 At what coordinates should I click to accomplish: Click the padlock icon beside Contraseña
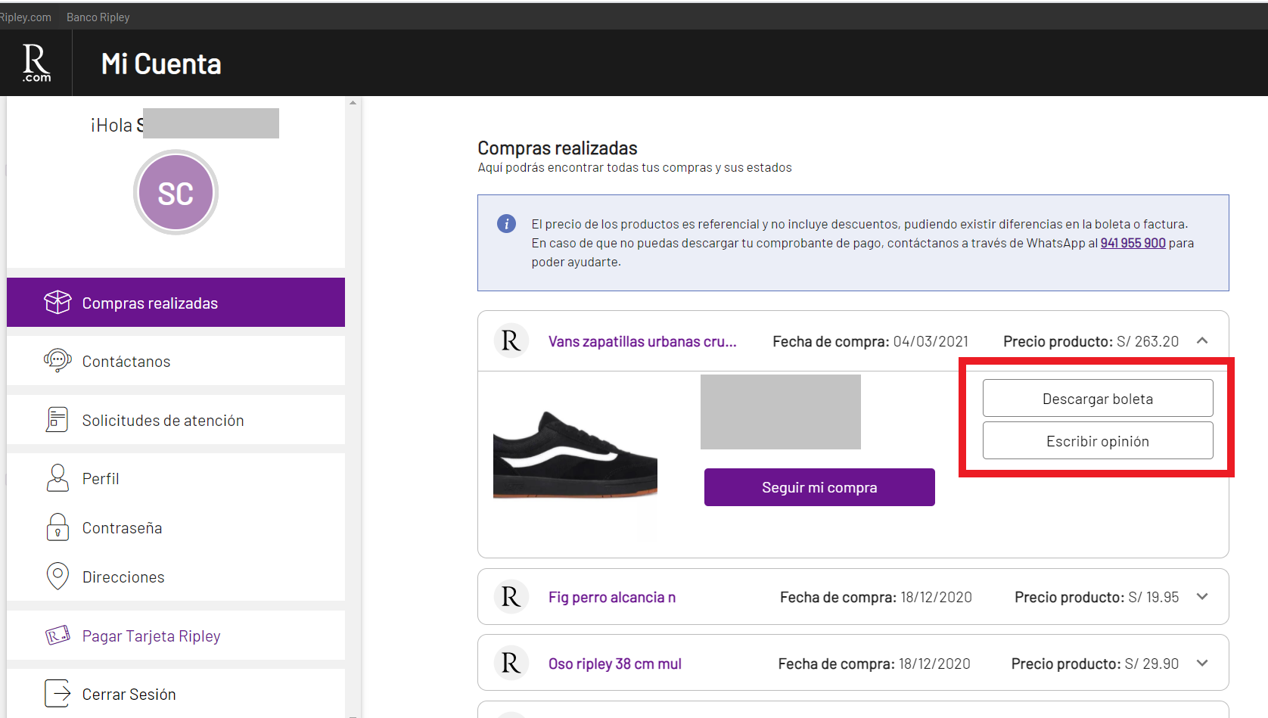click(x=57, y=527)
